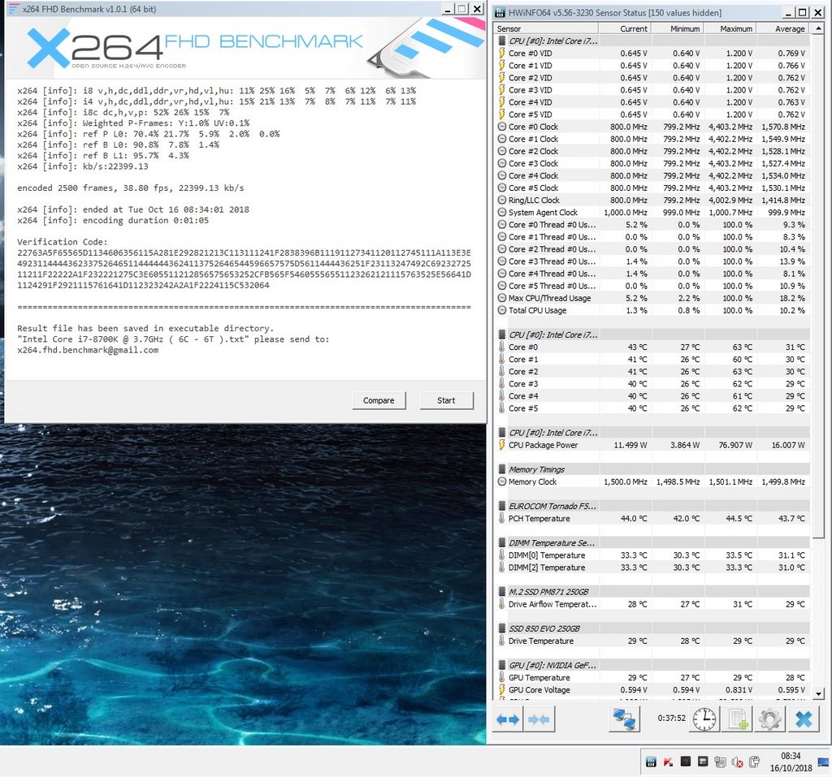The image size is (832, 777).
Task: Click the 76.907 W maximum package power value
Action: 735,445
